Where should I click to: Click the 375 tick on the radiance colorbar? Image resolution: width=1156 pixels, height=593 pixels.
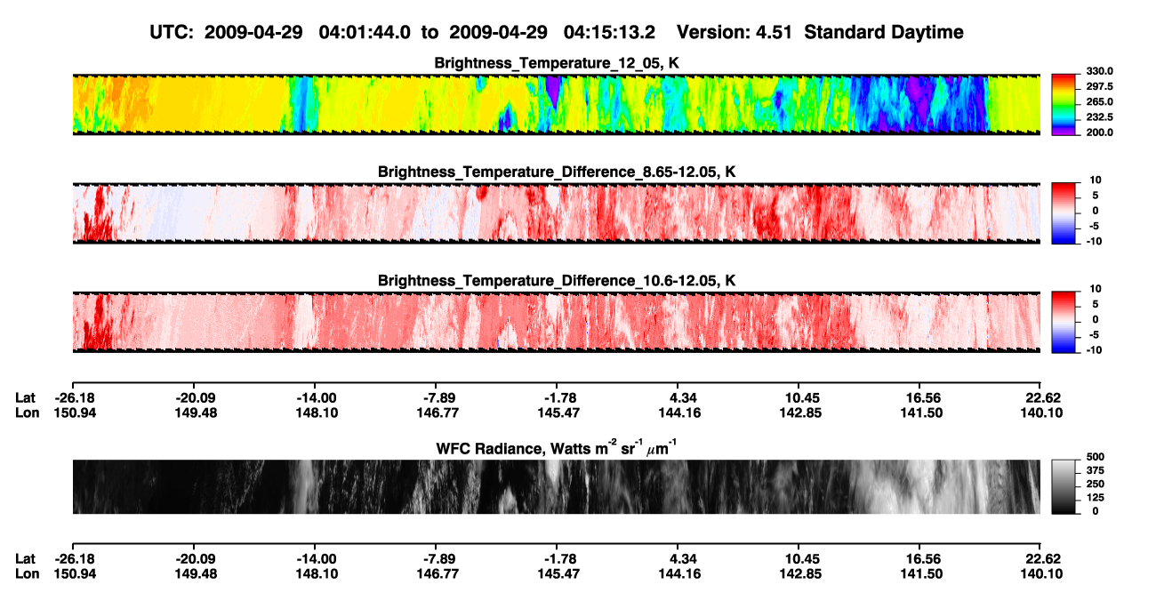(1096, 471)
